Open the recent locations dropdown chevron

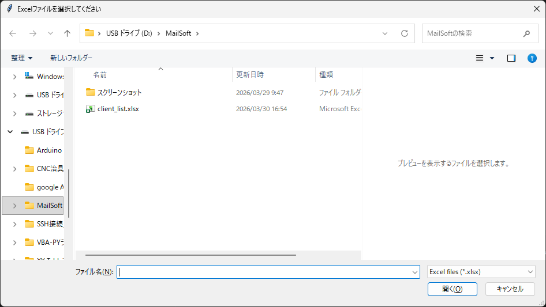coord(50,33)
